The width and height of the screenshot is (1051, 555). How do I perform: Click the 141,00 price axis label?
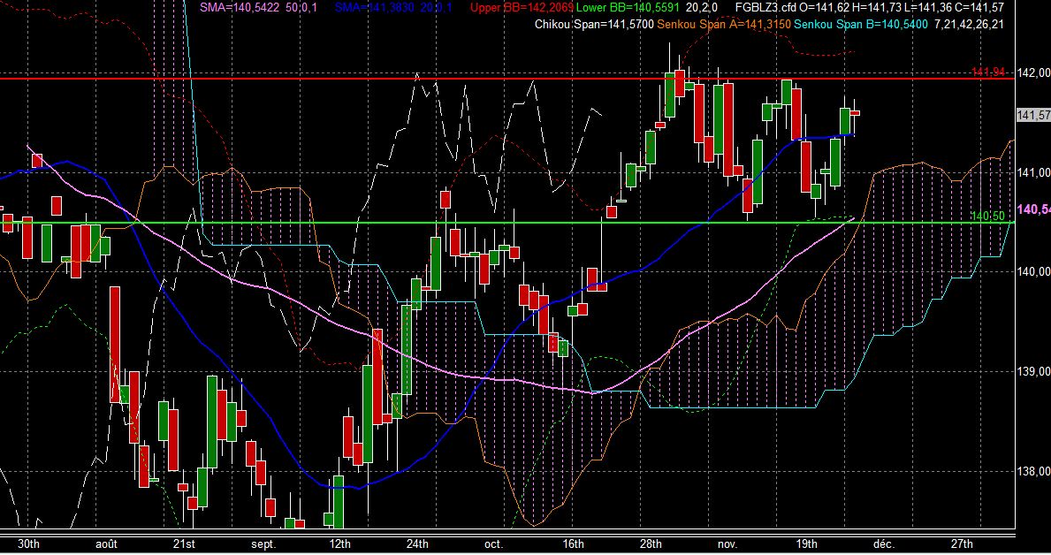(x=1034, y=173)
